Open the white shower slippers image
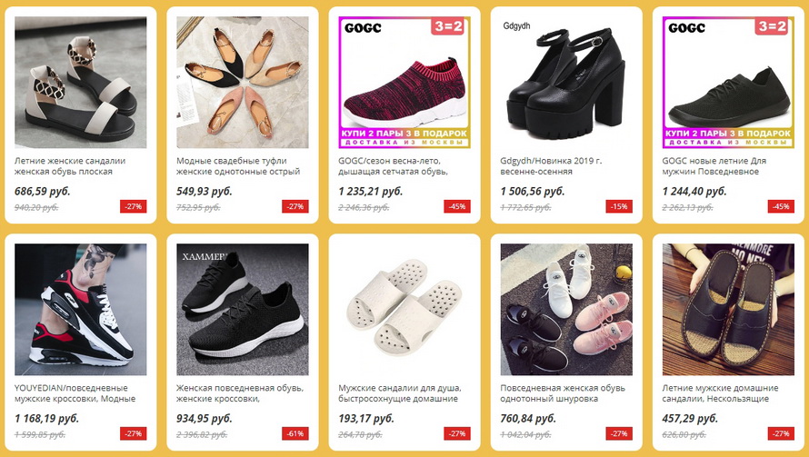 (404, 310)
